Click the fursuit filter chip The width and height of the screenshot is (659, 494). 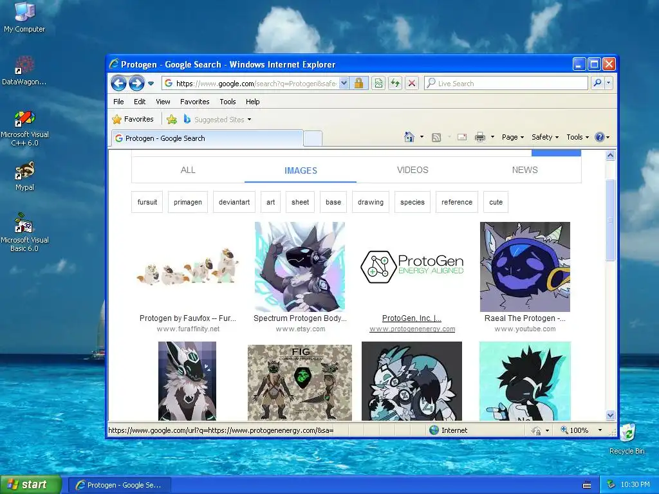(x=147, y=202)
